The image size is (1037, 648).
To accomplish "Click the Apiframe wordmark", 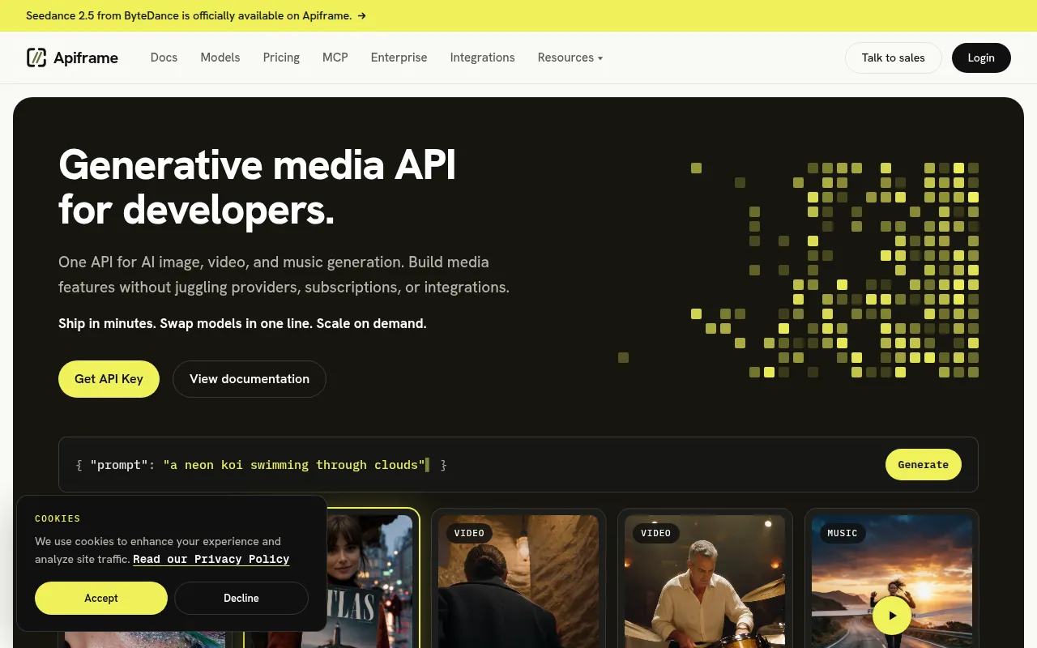I will pyautogui.click(x=86, y=58).
